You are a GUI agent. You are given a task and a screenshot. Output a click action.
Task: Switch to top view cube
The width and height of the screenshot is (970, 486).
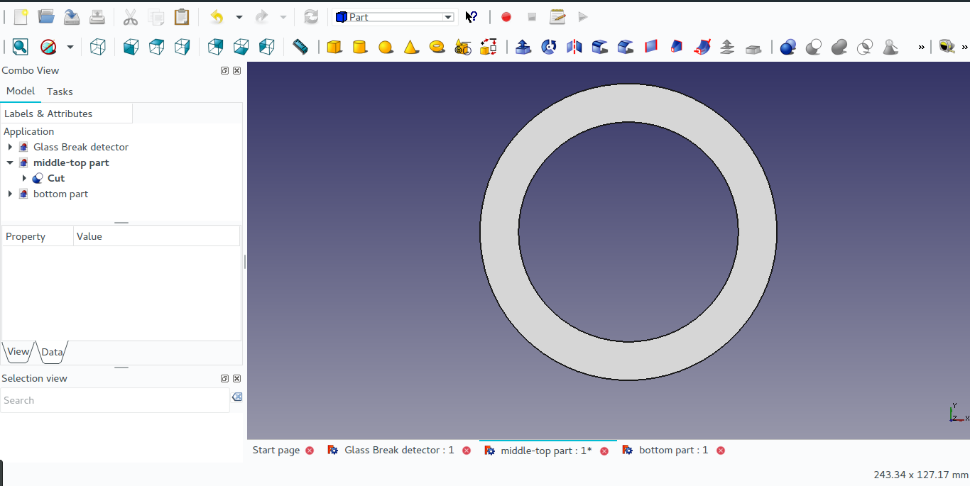point(157,47)
